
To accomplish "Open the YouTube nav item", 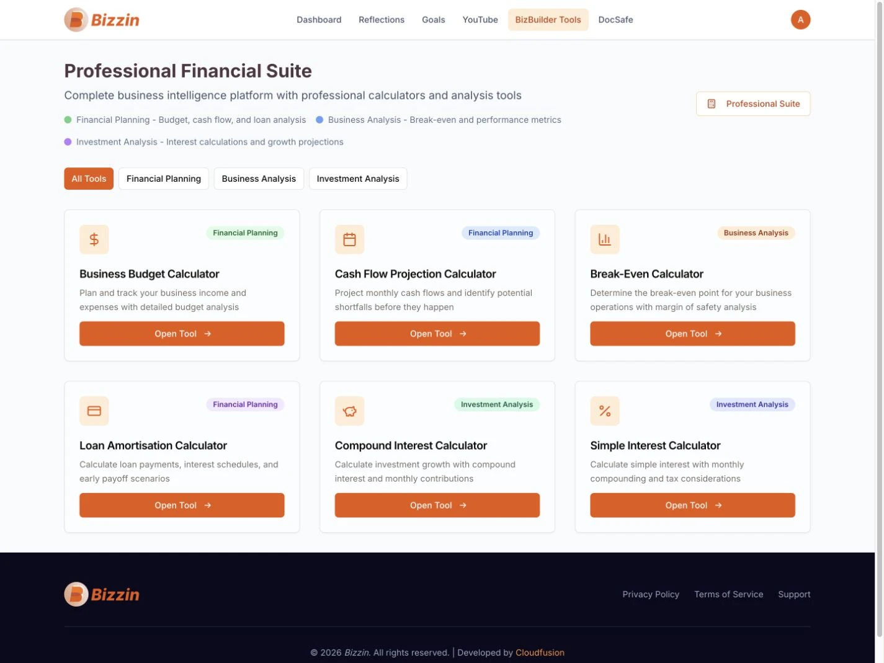I will pyautogui.click(x=480, y=20).
